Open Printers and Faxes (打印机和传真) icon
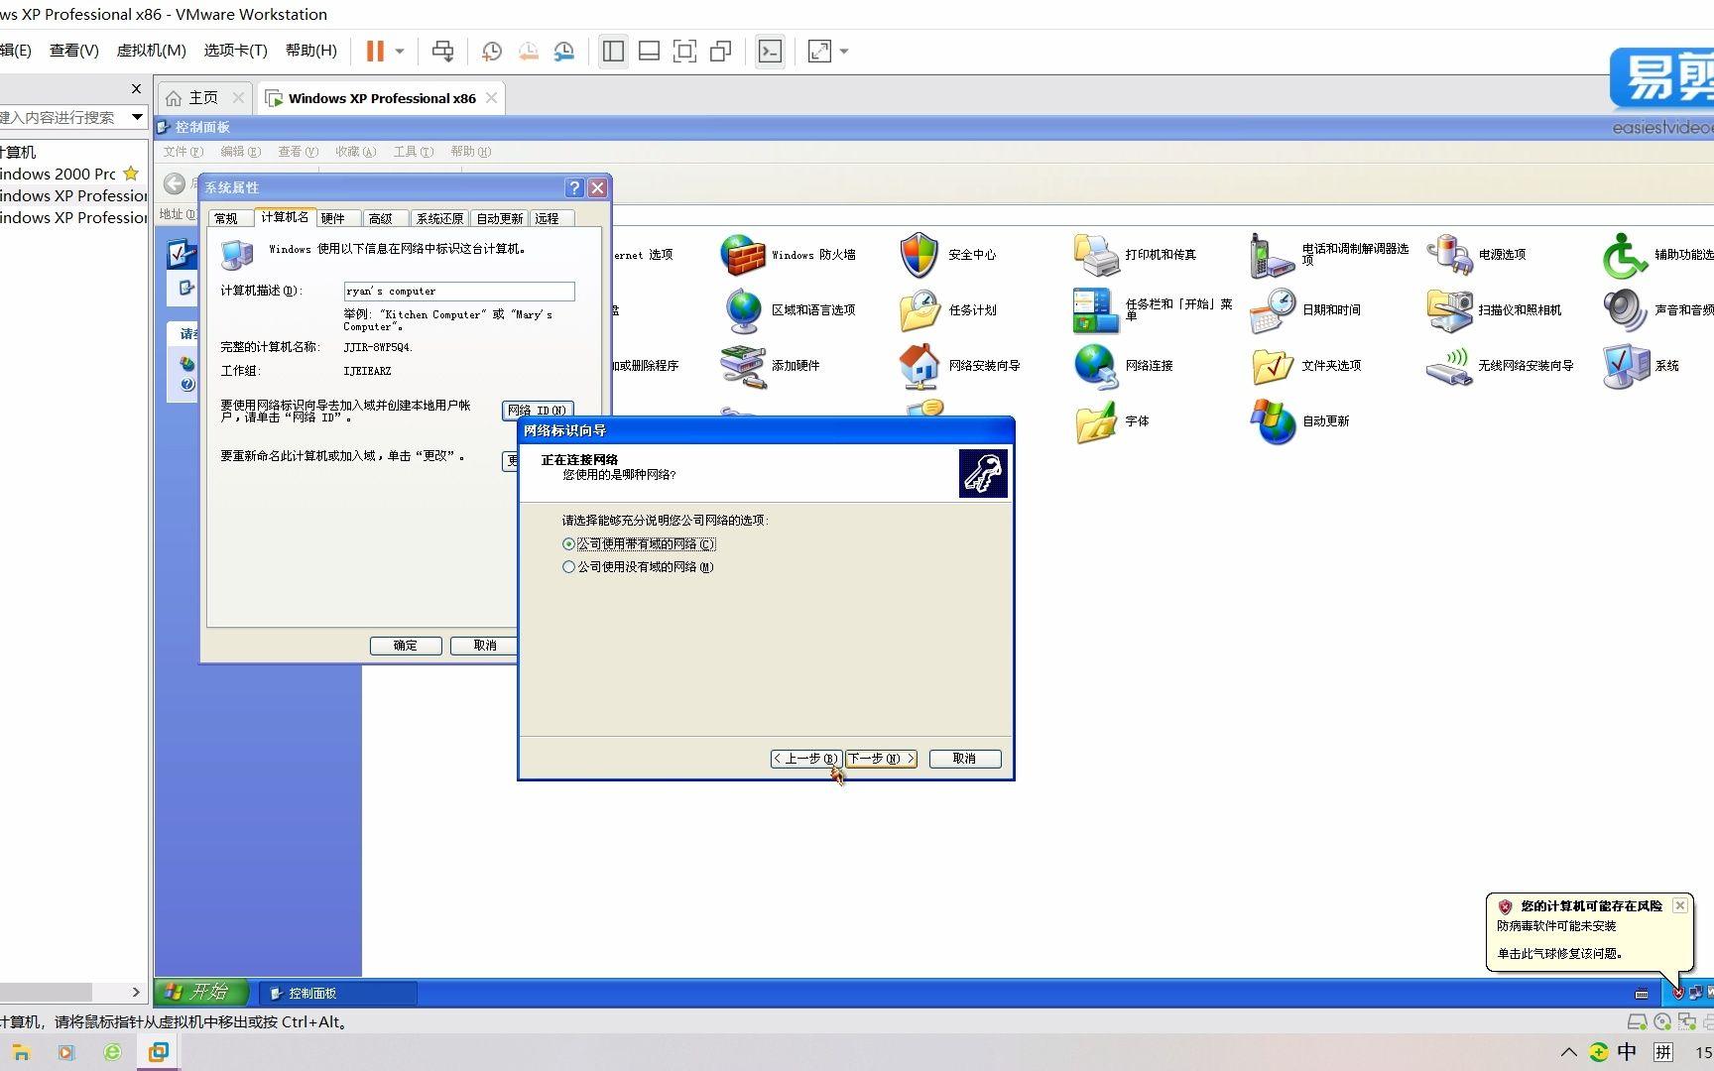 (1096, 255)
